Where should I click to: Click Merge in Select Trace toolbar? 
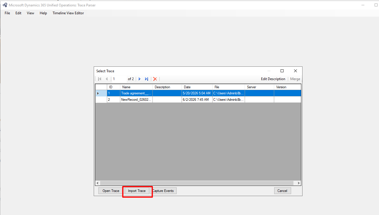point(295,79)
